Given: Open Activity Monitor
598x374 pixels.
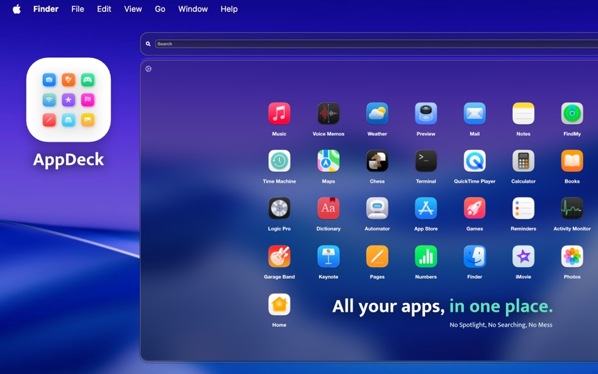Looking at the screenshot, I should (572, 208).
